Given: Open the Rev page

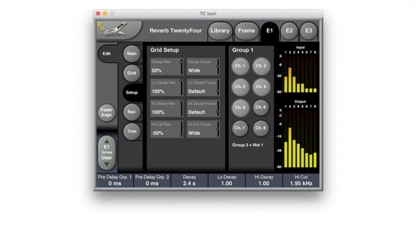Looking at the screenshot, I should pos(132,112).
